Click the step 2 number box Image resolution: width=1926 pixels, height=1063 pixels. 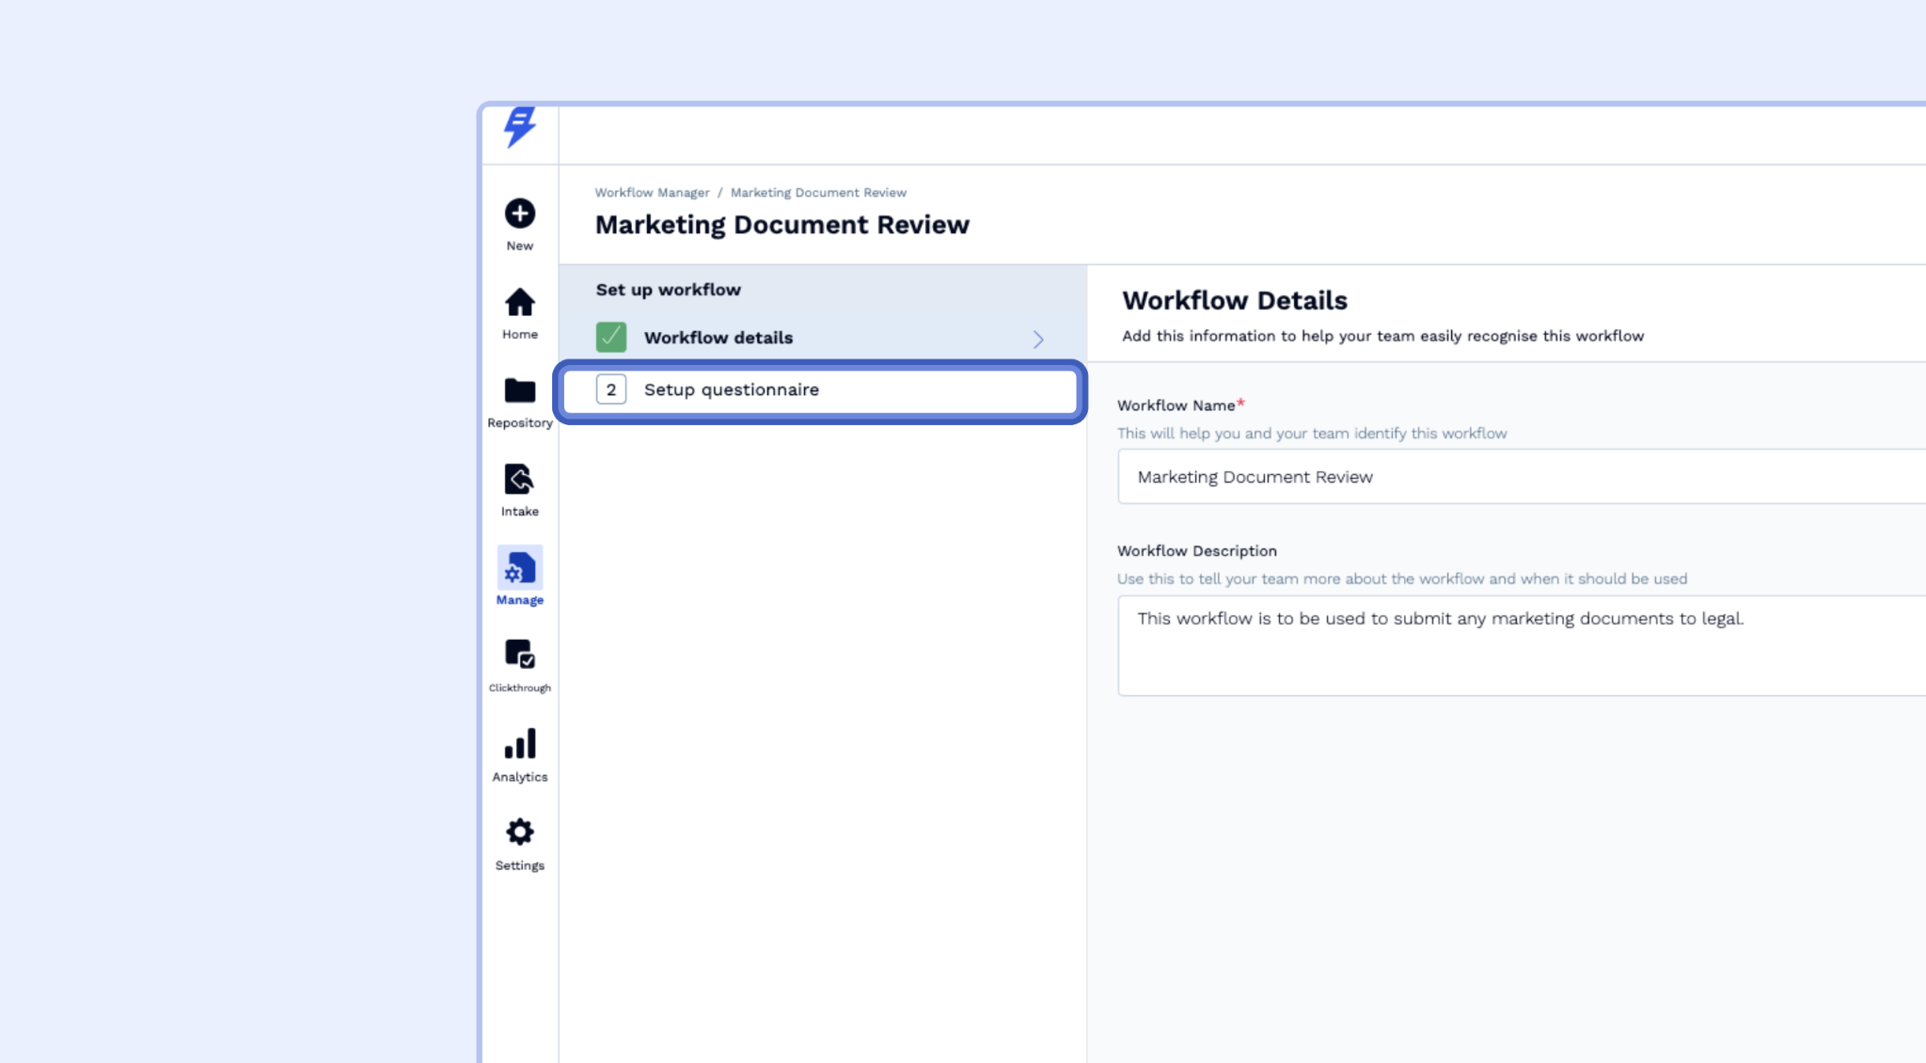[611, 389]
